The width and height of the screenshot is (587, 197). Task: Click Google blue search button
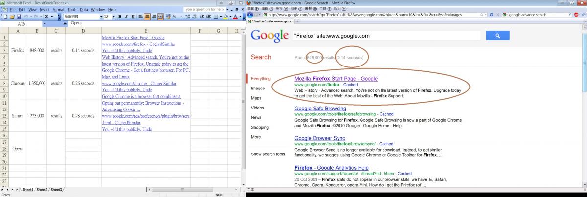(497, 36)
